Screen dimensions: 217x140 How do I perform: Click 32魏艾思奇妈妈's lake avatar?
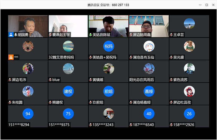pyautogui.click(x=68, y=46)
